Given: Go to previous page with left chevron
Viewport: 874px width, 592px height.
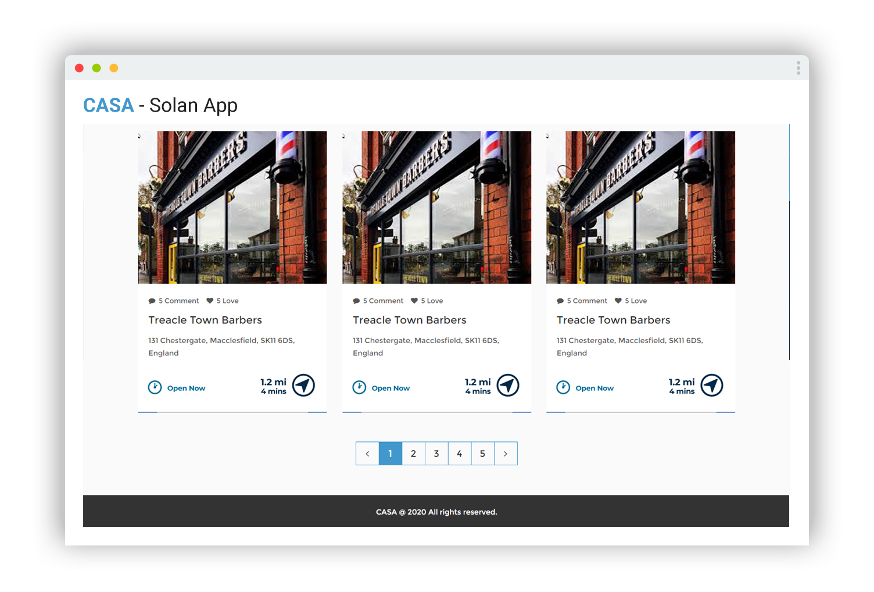Looking at the screenshot, I should click(x=367, y=454).
